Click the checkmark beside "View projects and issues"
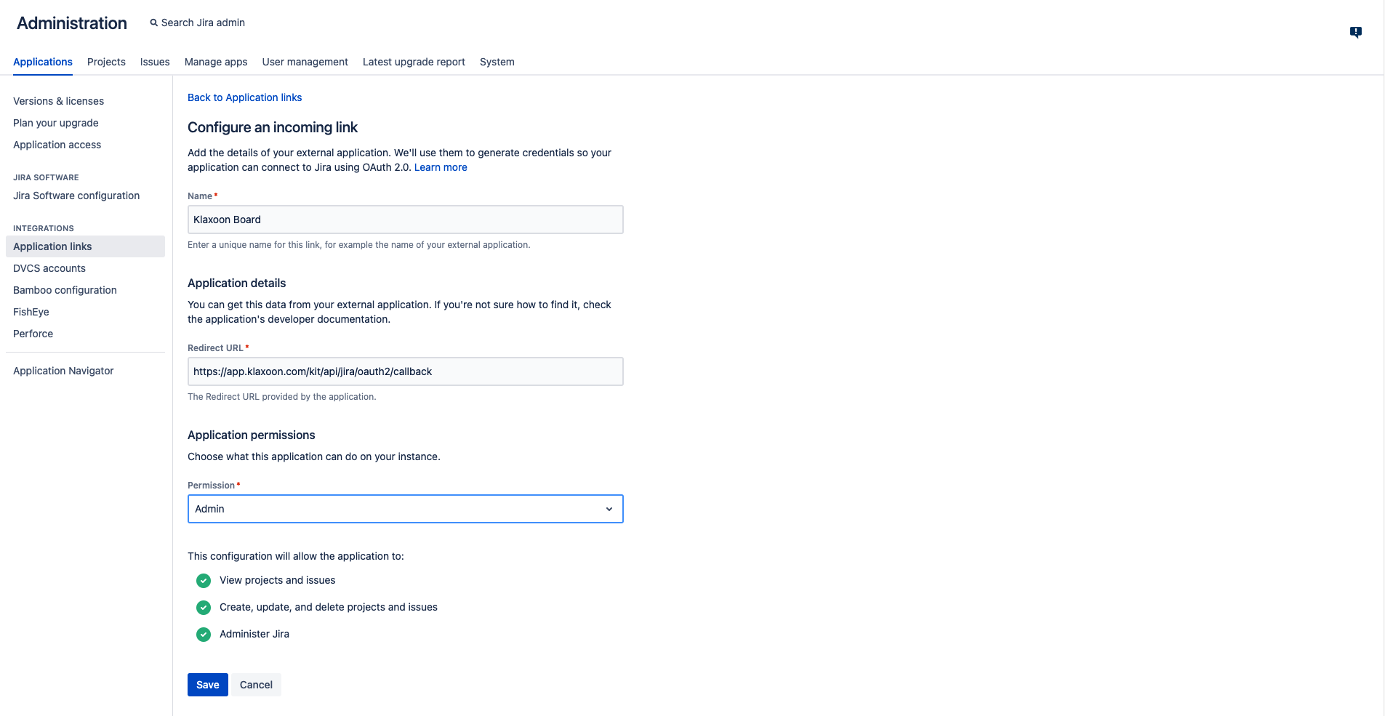The width and height of the screenshot is (1385, 716). [204, 581]
